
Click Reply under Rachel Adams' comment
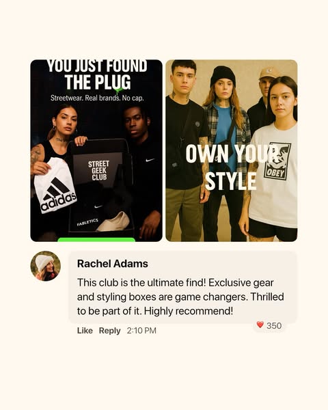109,331
